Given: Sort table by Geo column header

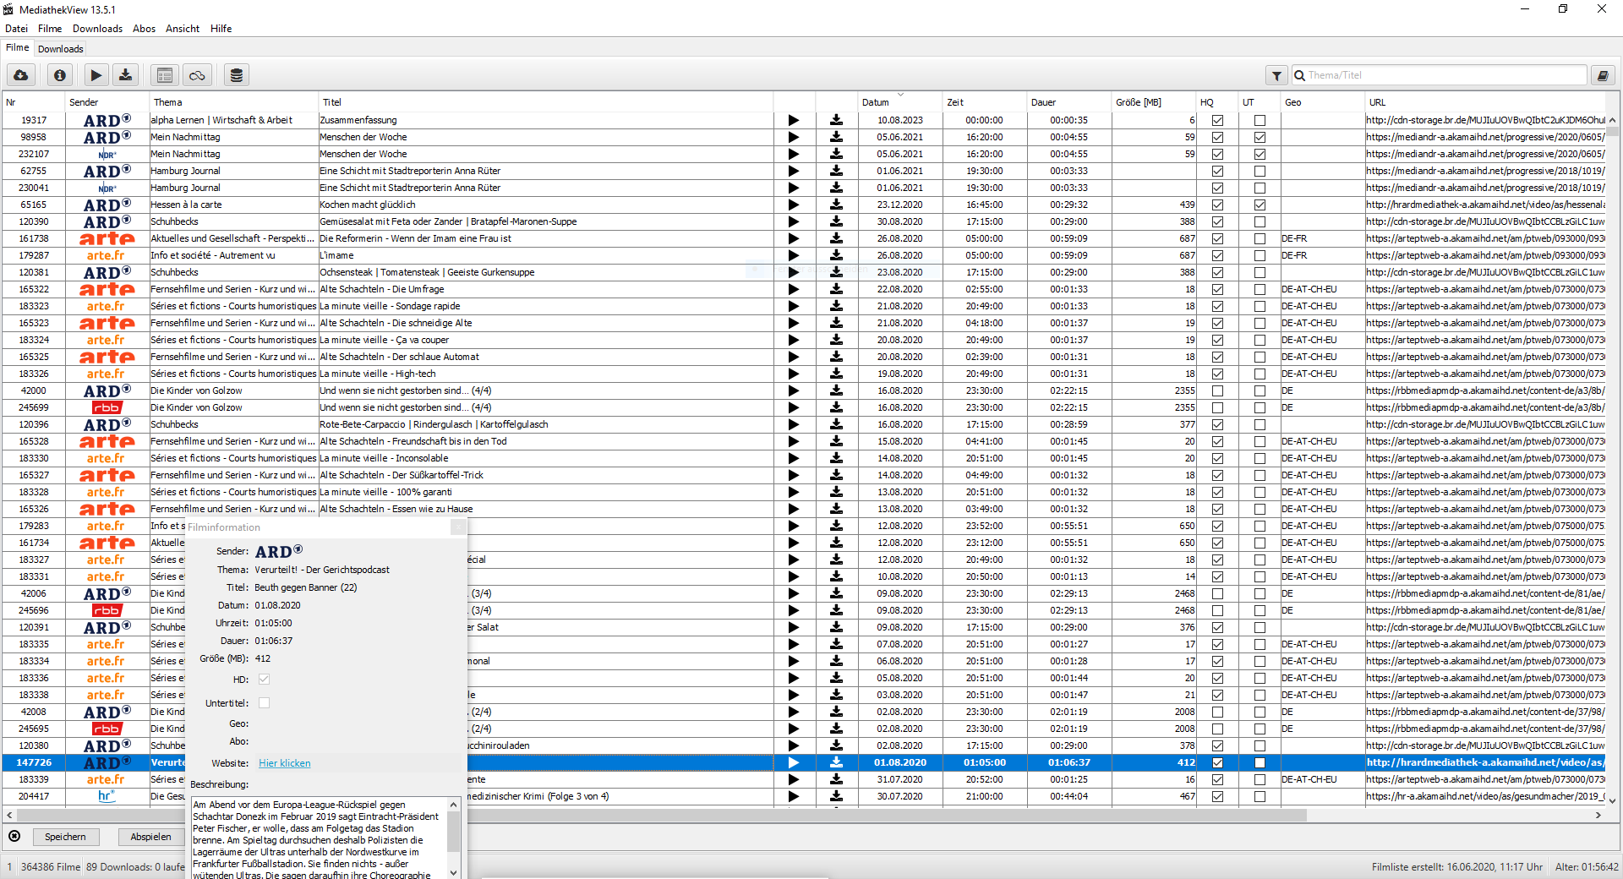Looking at the screenshot, I should pos(1323,102).
